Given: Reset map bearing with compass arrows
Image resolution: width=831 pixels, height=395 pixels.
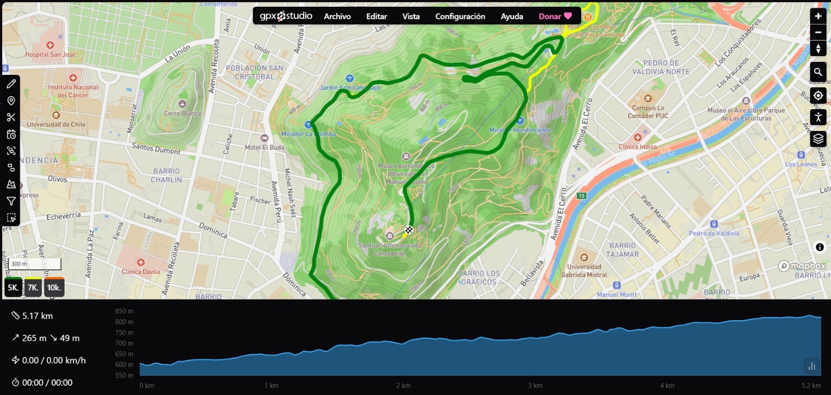Looking at the screenshot, I should (818, 48).
